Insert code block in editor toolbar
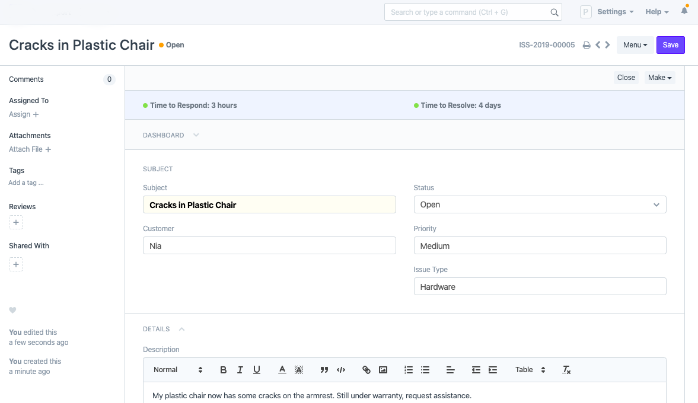698x403 pixels. (341, 370)
